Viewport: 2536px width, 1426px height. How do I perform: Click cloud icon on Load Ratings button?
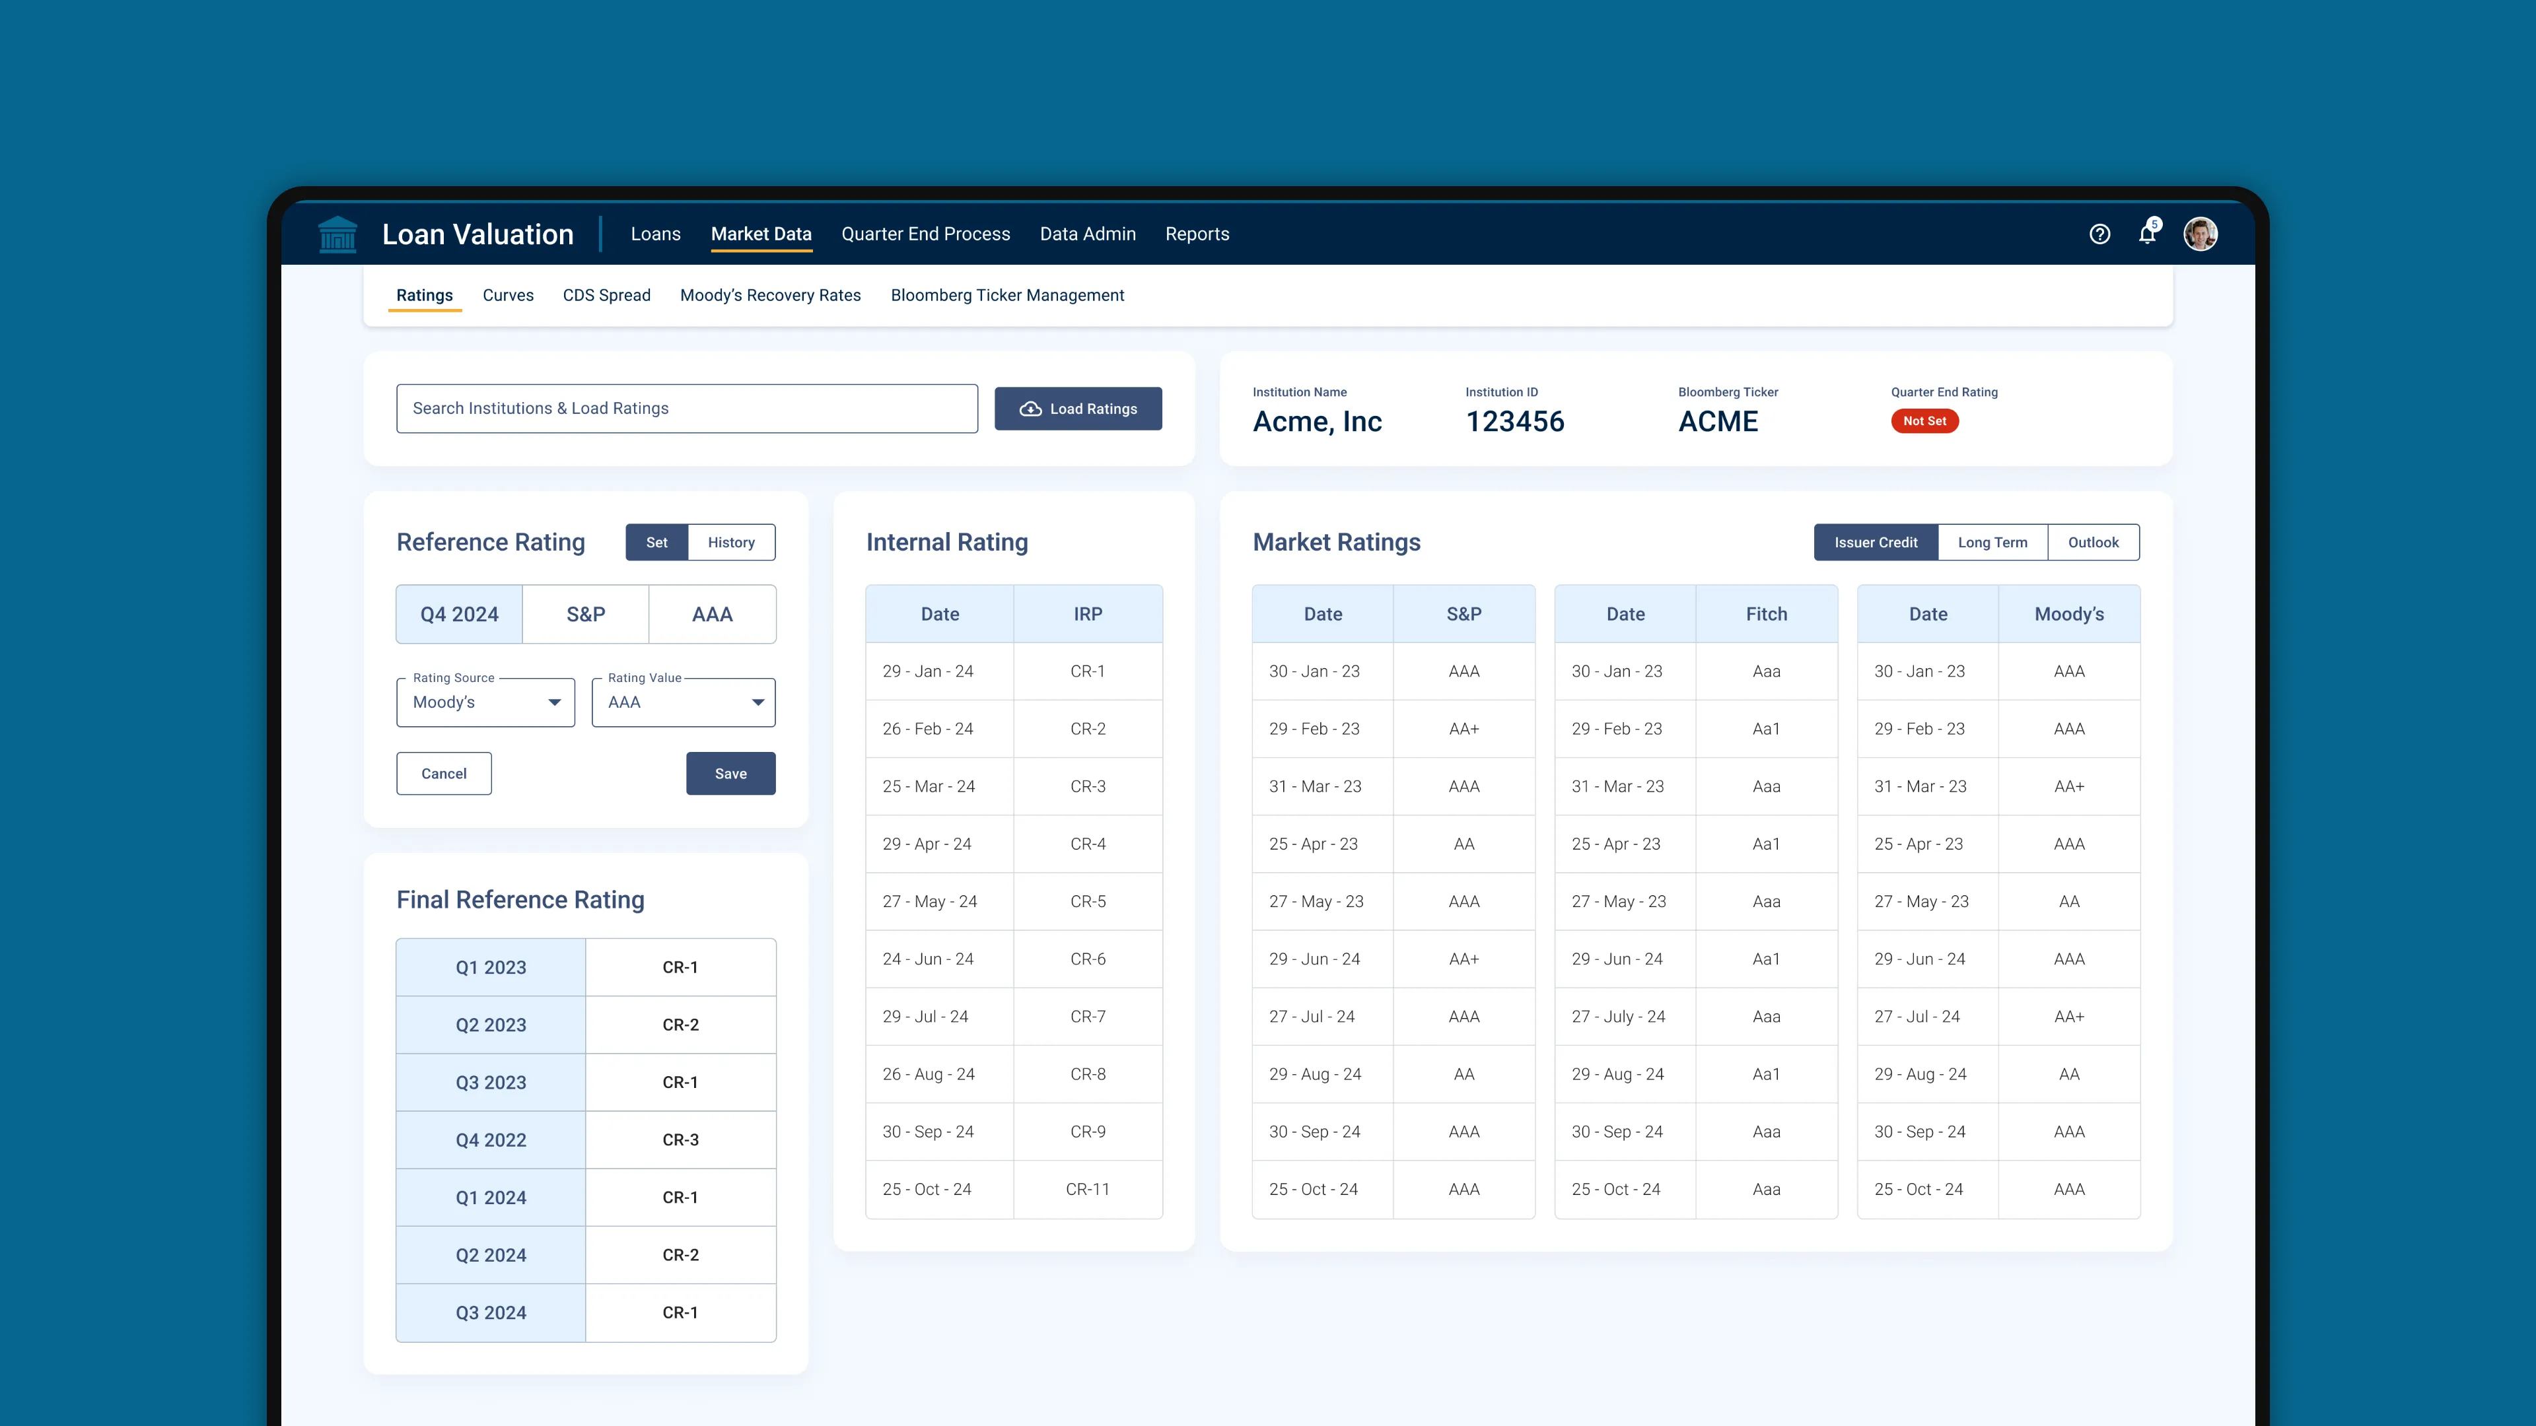pos(1030,409)
